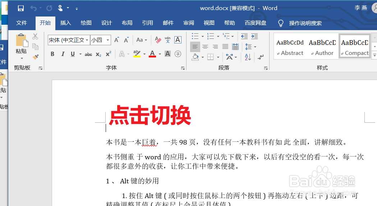Center the paragraph text
This screenshot has width=377, height=206.
coord(205,47)
